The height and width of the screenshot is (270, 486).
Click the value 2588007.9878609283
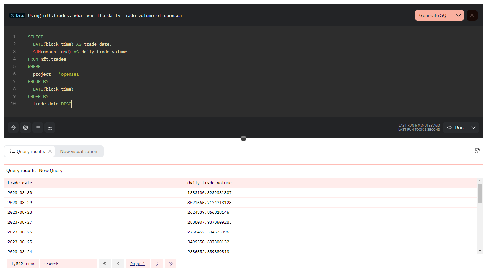[209, 222]
